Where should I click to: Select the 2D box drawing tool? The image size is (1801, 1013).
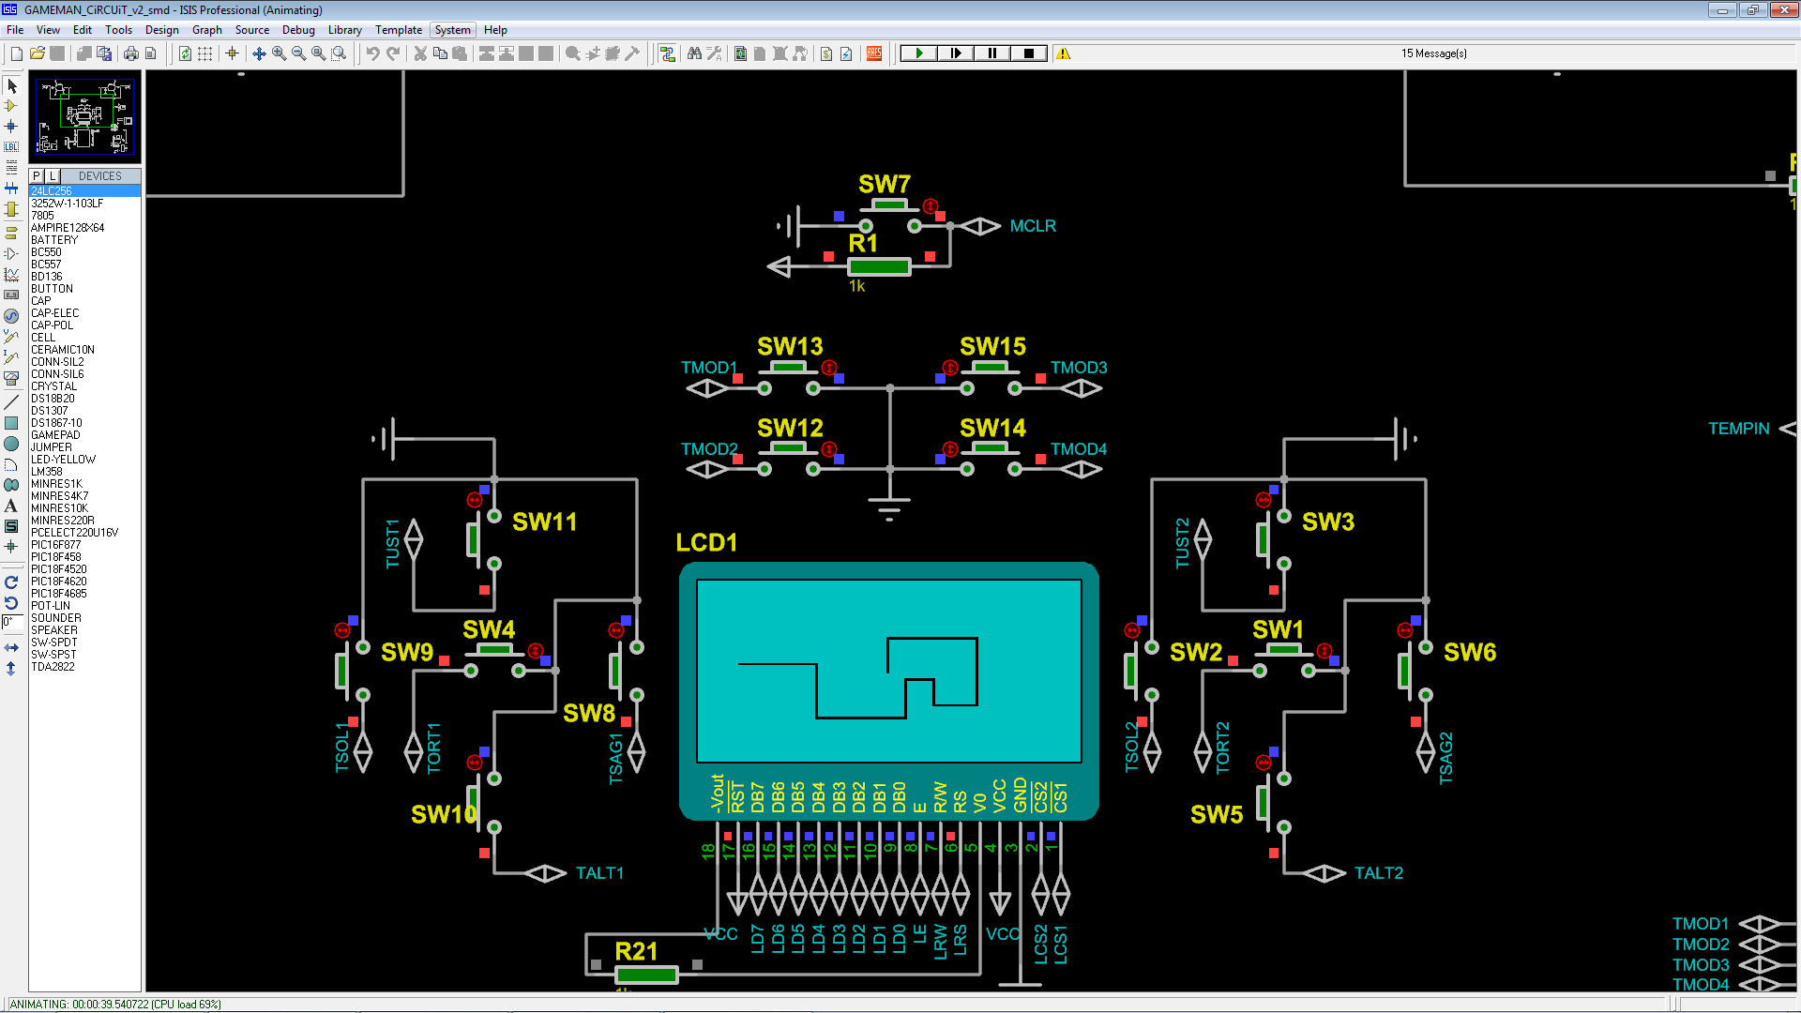[x=11, y=423]
